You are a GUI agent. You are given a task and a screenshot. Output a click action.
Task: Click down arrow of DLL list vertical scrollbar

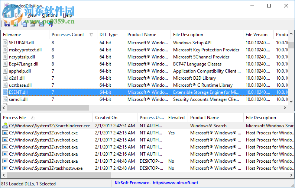click(291, 102)
